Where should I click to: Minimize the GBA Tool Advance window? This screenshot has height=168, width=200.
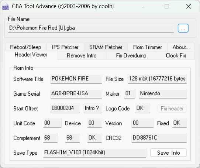pyautogui.click(x=145, y=6)
